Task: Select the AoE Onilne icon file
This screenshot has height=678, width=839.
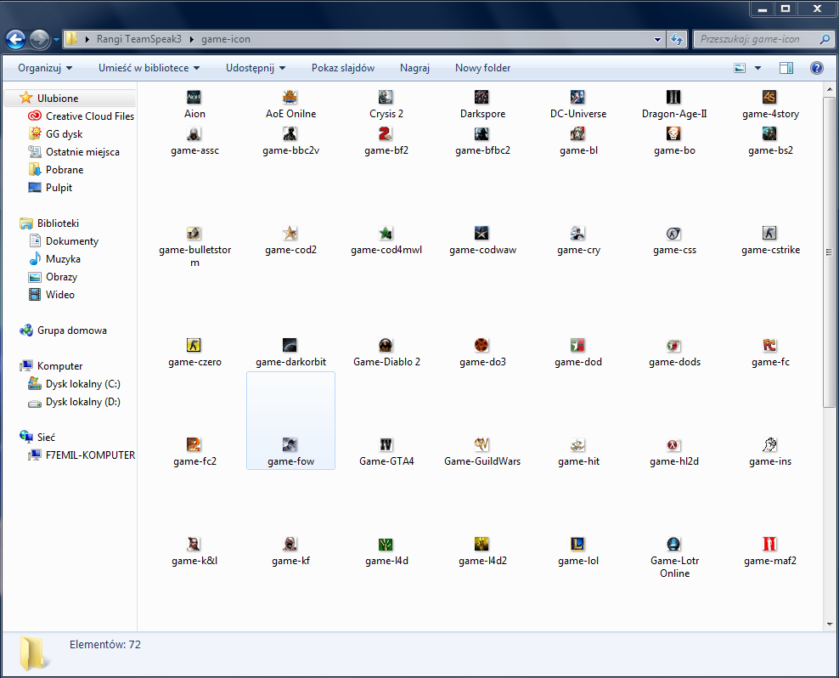Action: pos(290,104)
